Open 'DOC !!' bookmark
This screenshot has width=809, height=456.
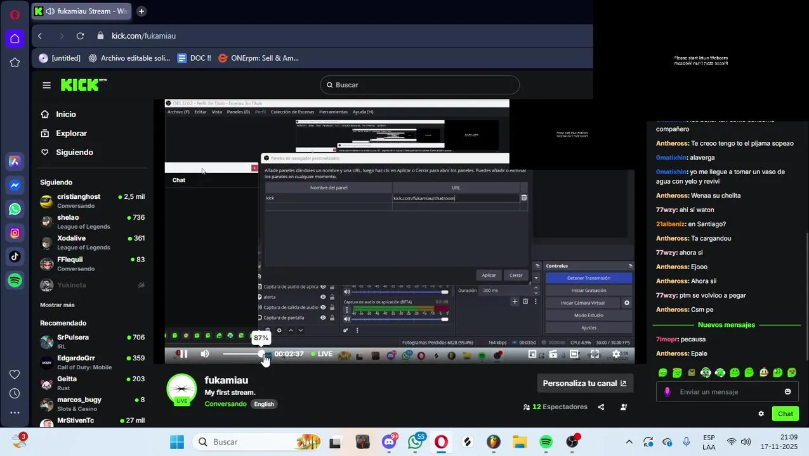194,58
